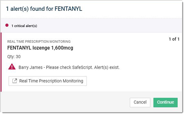Click the dotted divider under the title
The width and height of the screenshot is (185, 115).
91,18
